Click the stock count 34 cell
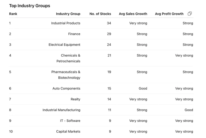The height and width of the screenshot is (138, 206). point(109,23)
